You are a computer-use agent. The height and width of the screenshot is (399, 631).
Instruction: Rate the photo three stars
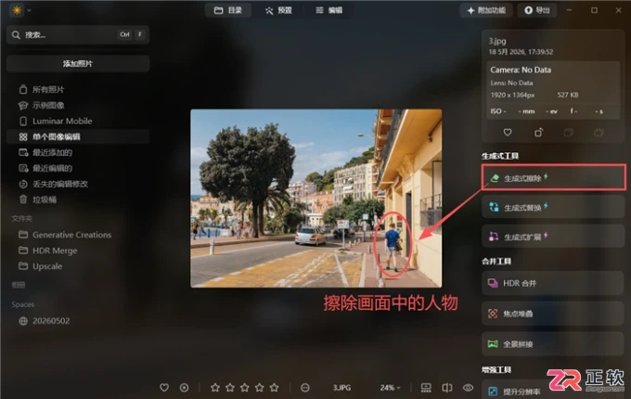pos(245,388)
